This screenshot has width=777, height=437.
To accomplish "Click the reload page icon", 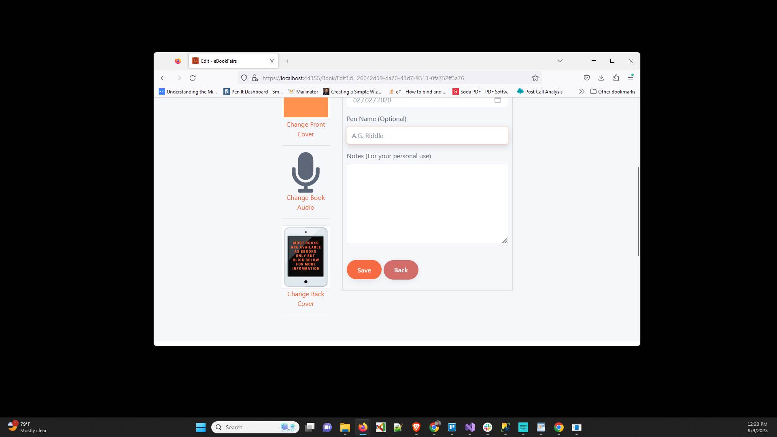I will click(193, 78).
